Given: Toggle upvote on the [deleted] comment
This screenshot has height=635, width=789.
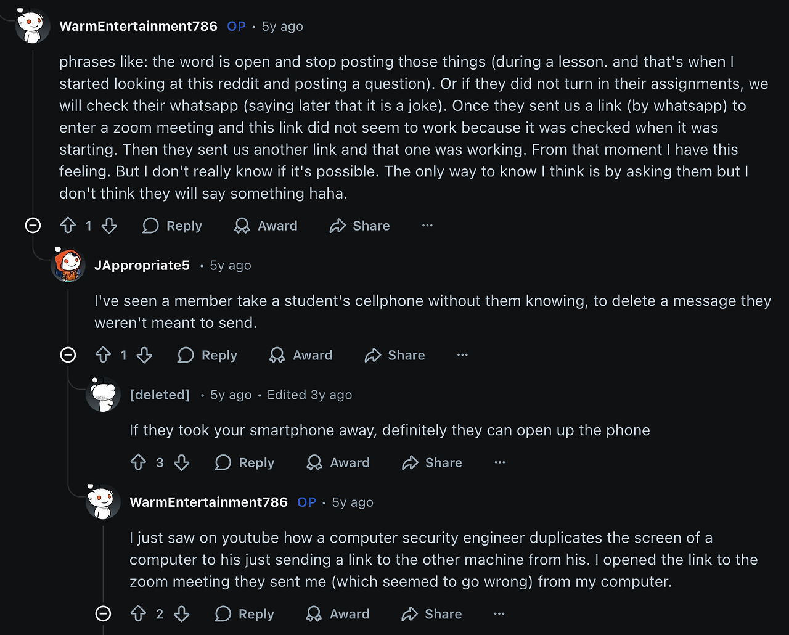Looking at the screenshot, I should point(139,462).
